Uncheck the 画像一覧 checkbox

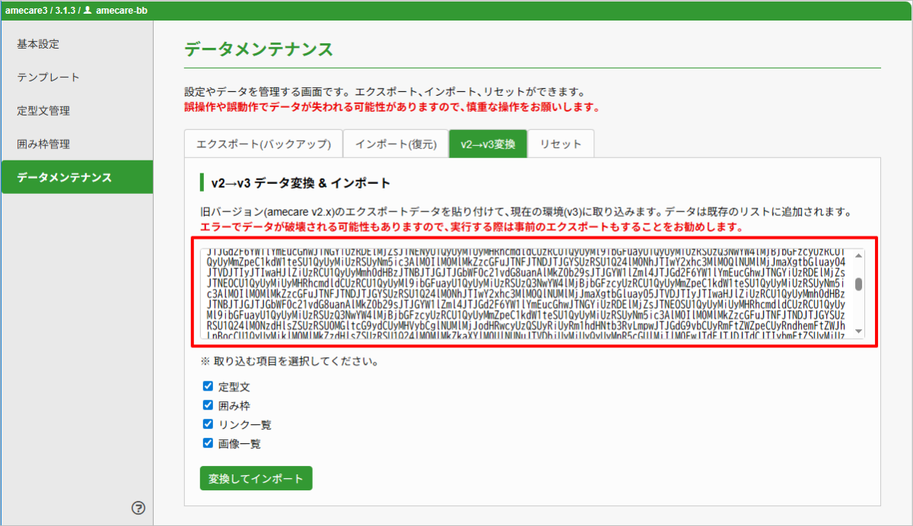pos(208,443)
